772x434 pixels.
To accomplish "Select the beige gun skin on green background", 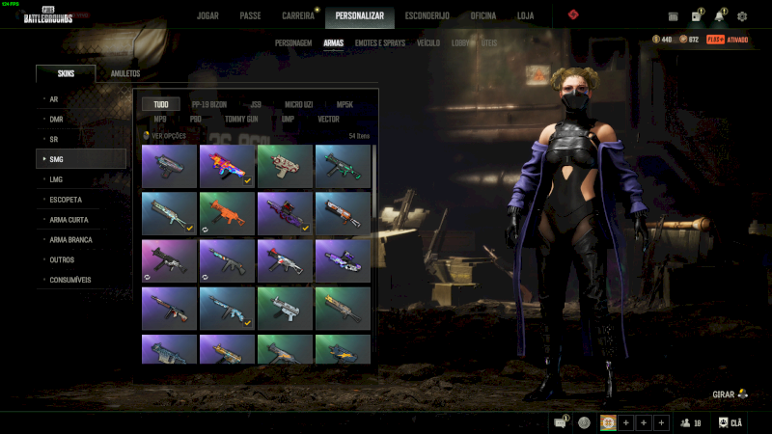I will [285, 166].
